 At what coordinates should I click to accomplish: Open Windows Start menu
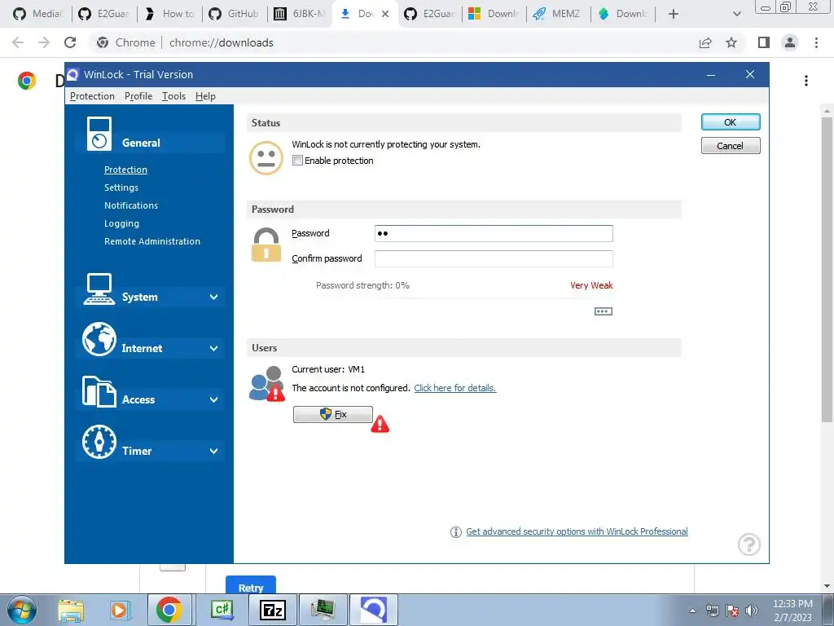(x=22, y=610)
